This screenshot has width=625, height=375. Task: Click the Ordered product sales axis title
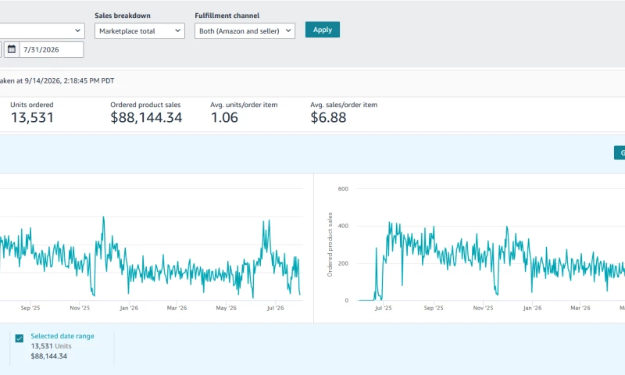[330, 245]
